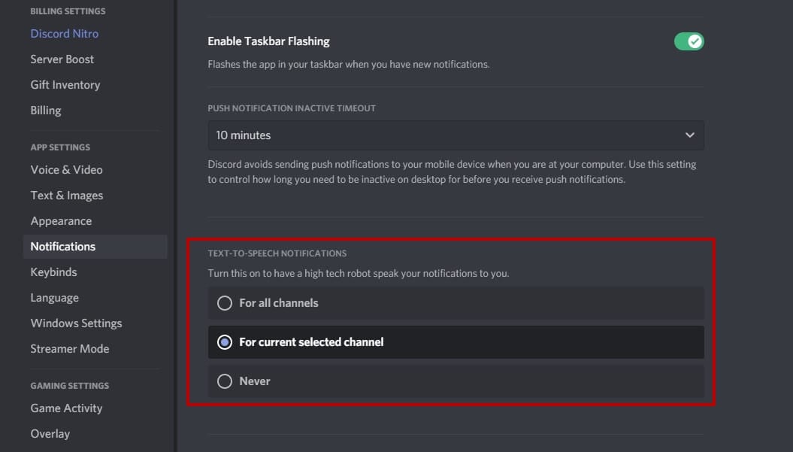Open the push notification timeout dropdown
This screenshot has height=452, width=793.
point(456,135)
